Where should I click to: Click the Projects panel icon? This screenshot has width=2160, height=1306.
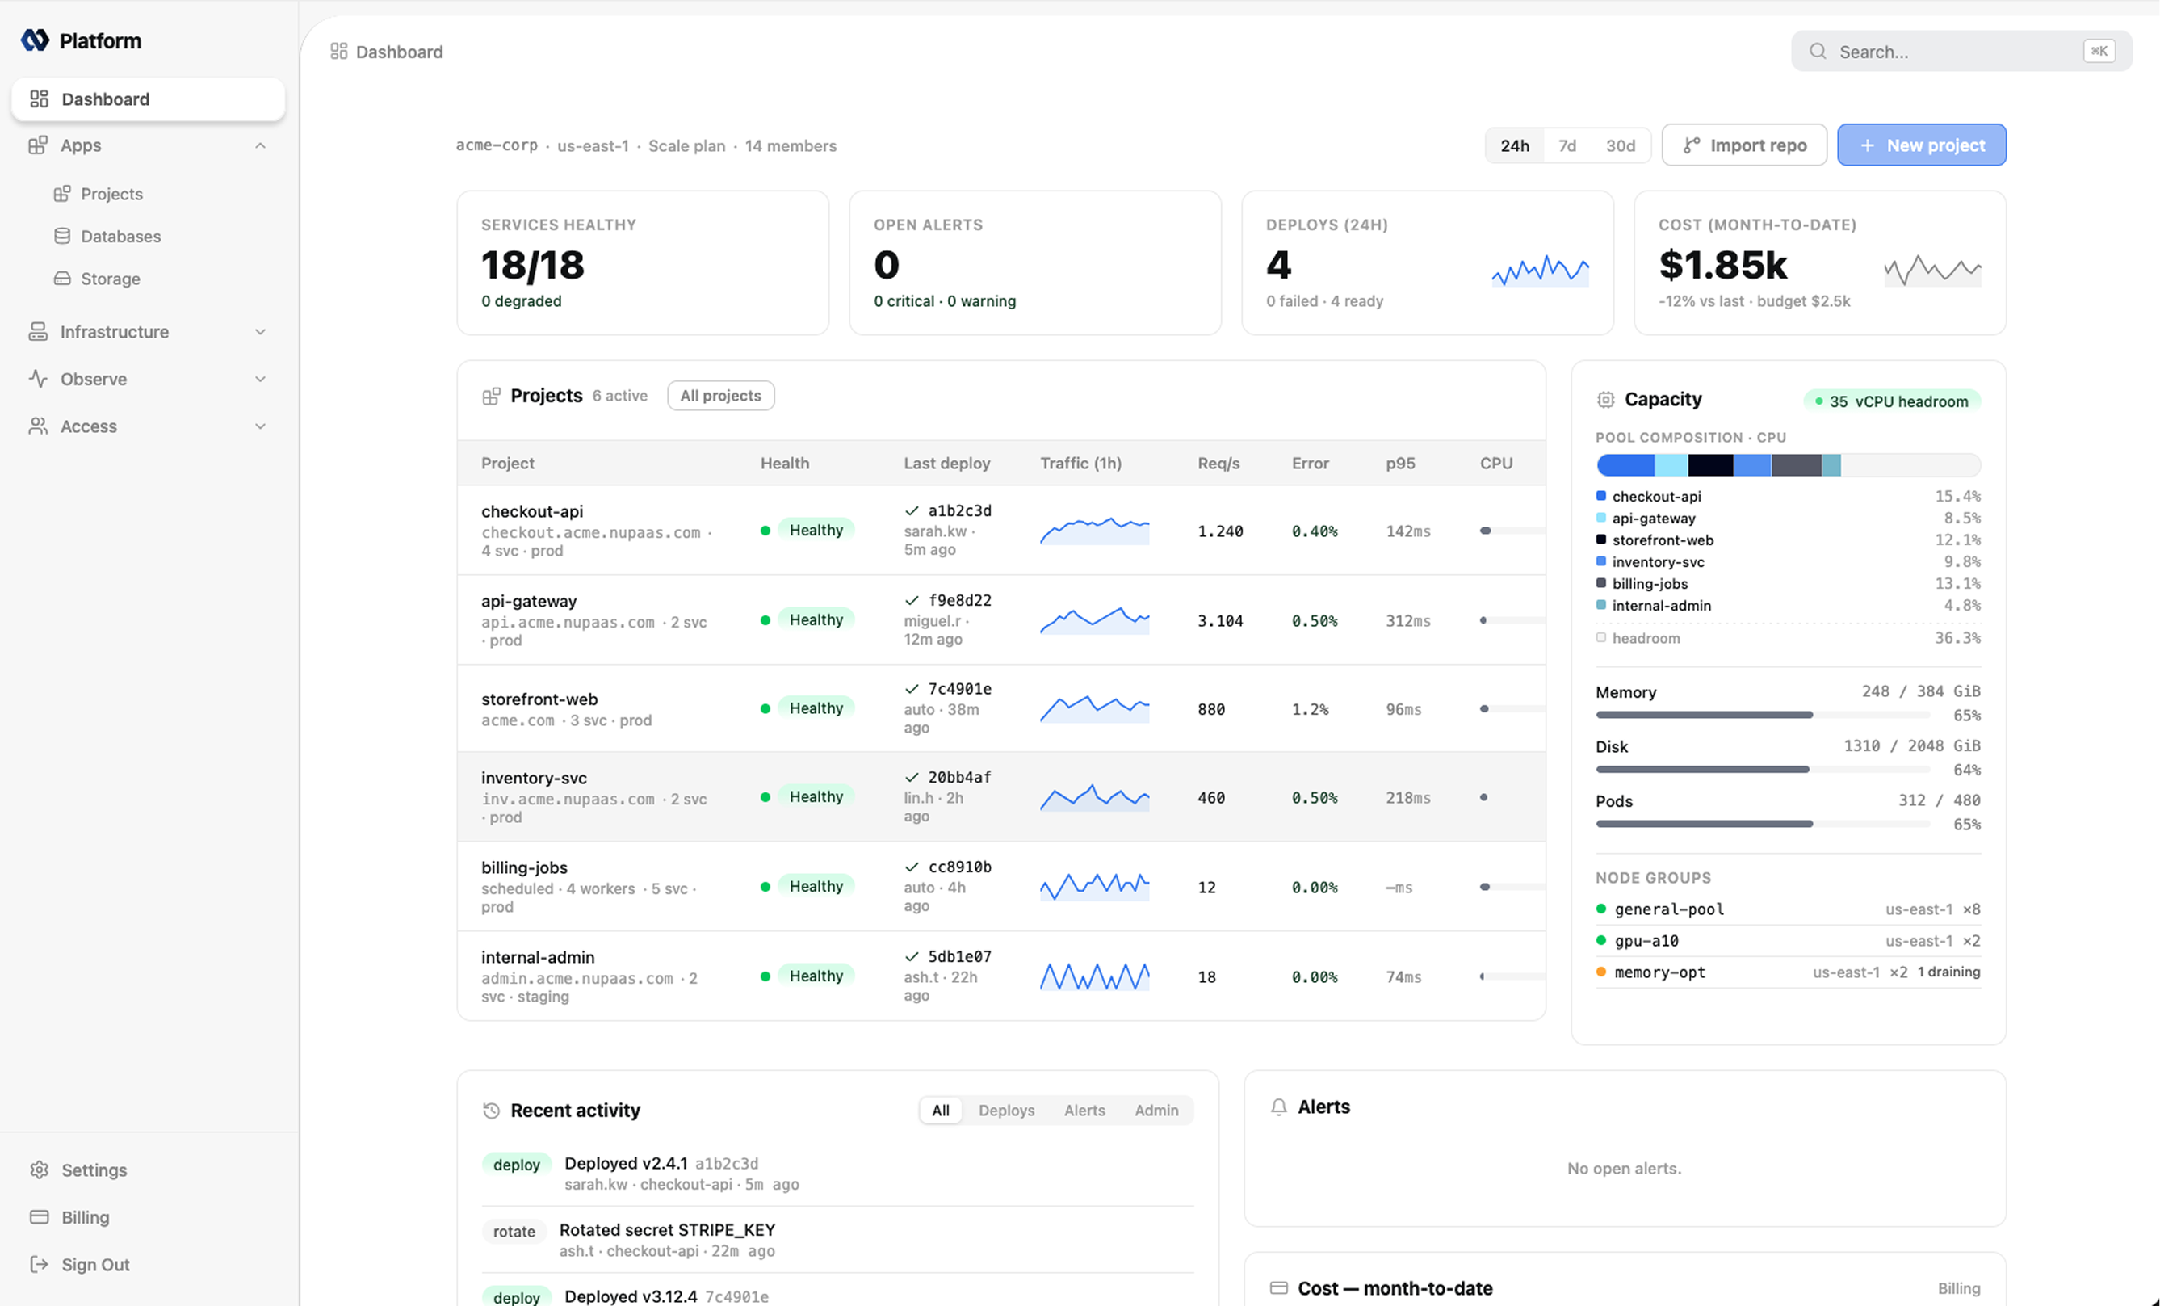point(491,397)
